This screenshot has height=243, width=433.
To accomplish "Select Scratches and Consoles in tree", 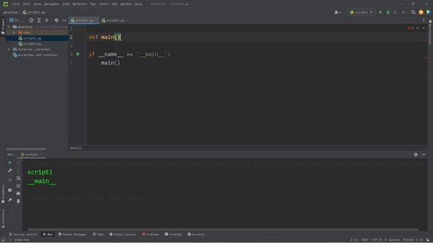I will [38, 55].
